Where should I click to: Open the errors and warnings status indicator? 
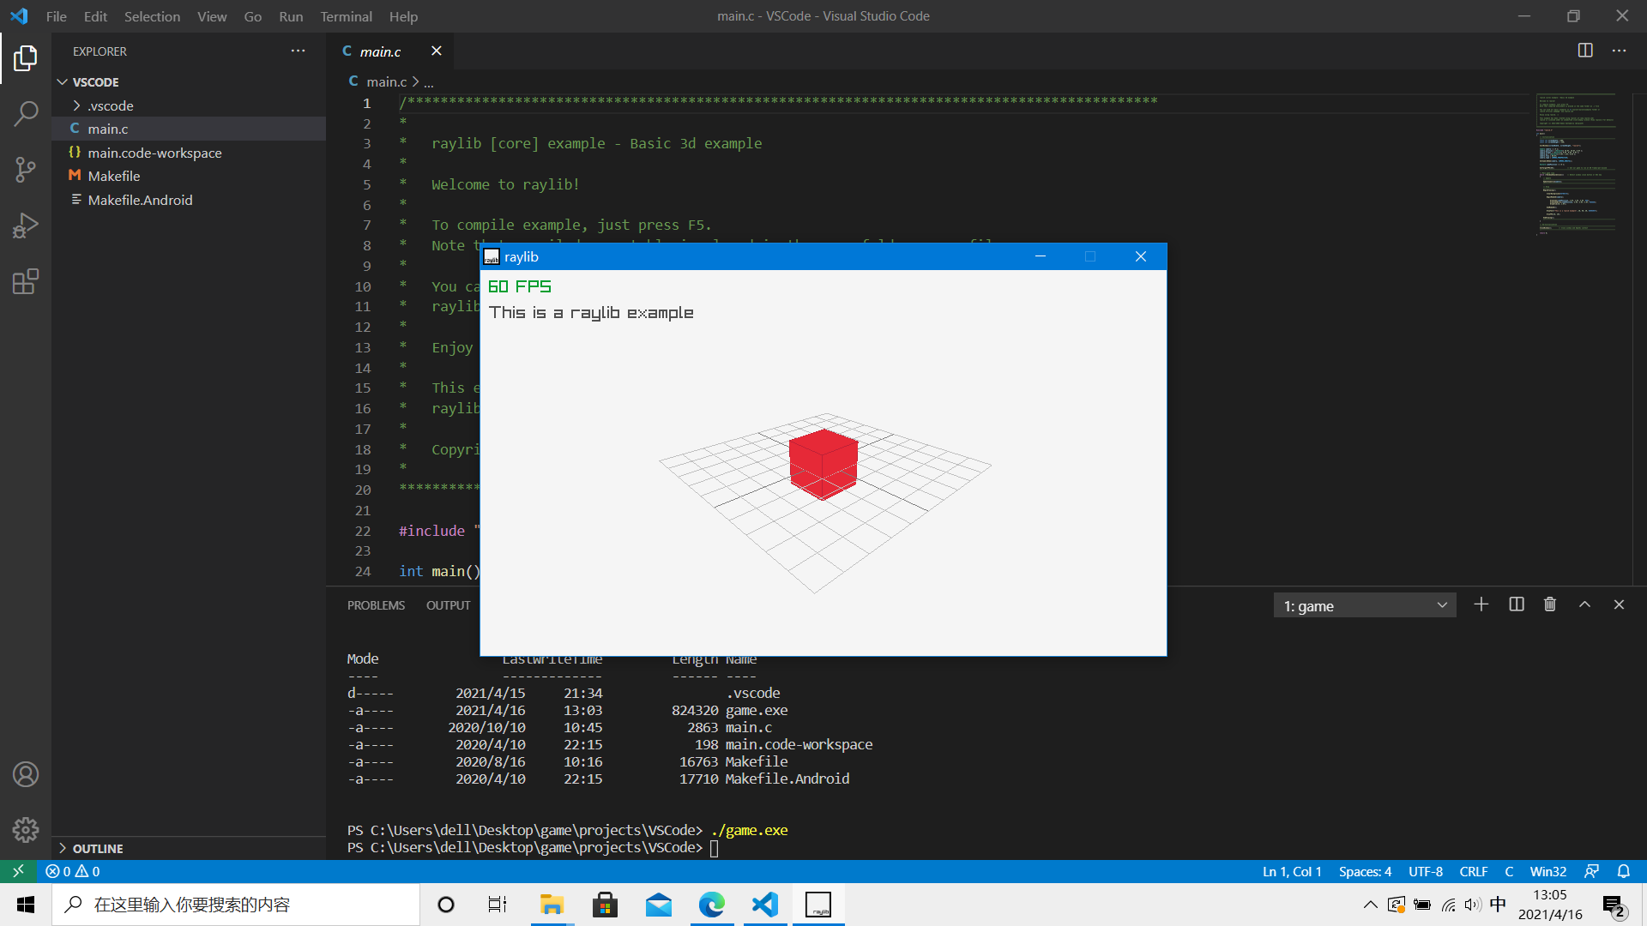pyautogui.click(x=73, y=871)
